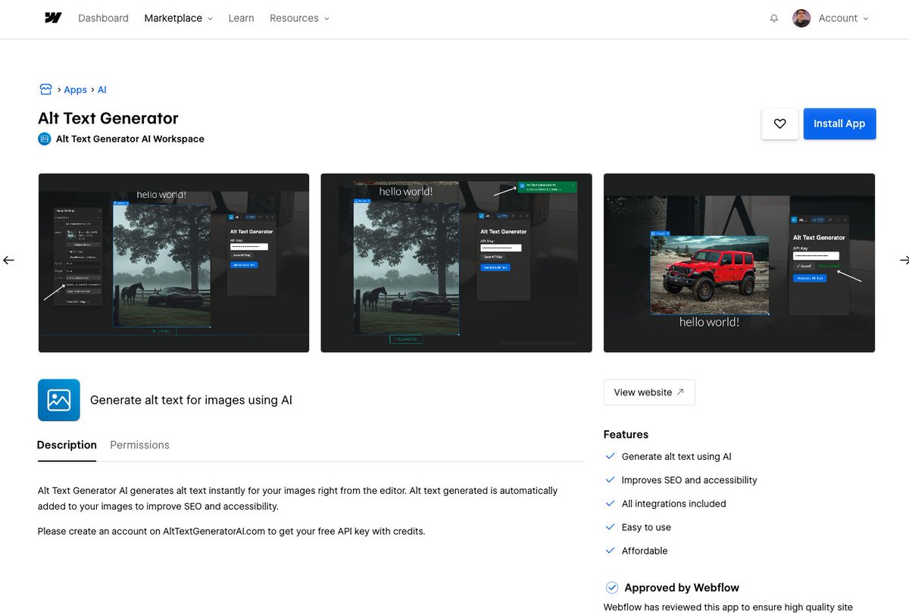Open second screenshot with green notification banner
Image resolution: width=909 pixels, height=615 pixels.
tap(456, 263)
